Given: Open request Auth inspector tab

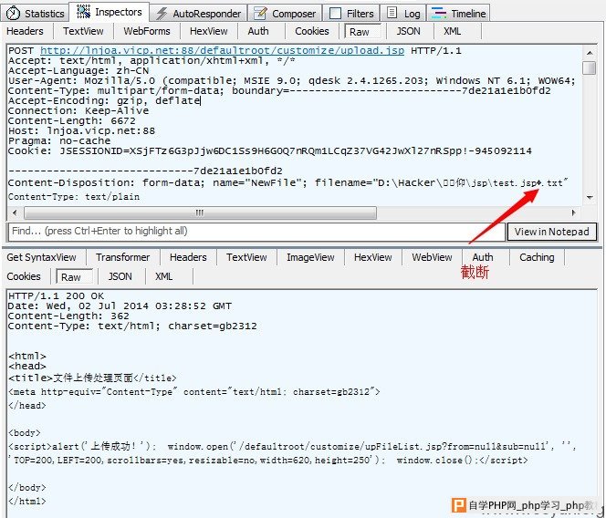Looking at the screenshot, I should click(258, 31).
